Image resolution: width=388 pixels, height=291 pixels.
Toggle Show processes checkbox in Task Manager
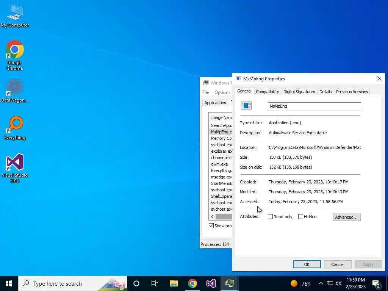(211, 226)
